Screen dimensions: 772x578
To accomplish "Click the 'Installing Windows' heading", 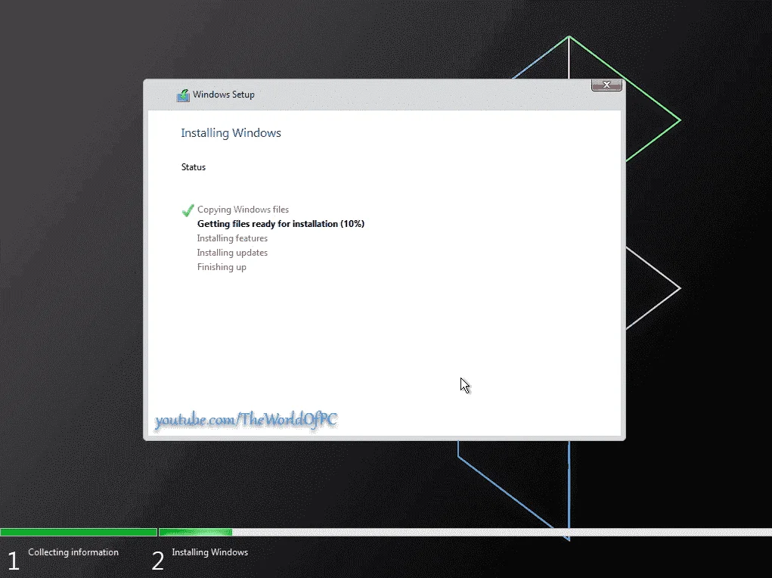I will click(231, 133).
